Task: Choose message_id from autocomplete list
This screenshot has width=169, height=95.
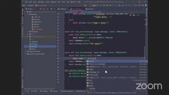Action: coord(117,72)
